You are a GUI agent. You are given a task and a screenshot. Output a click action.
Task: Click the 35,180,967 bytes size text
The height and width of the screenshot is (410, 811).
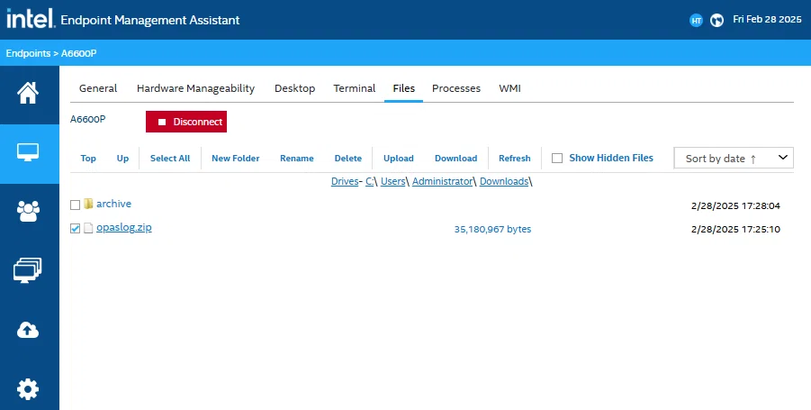point(492,230)
